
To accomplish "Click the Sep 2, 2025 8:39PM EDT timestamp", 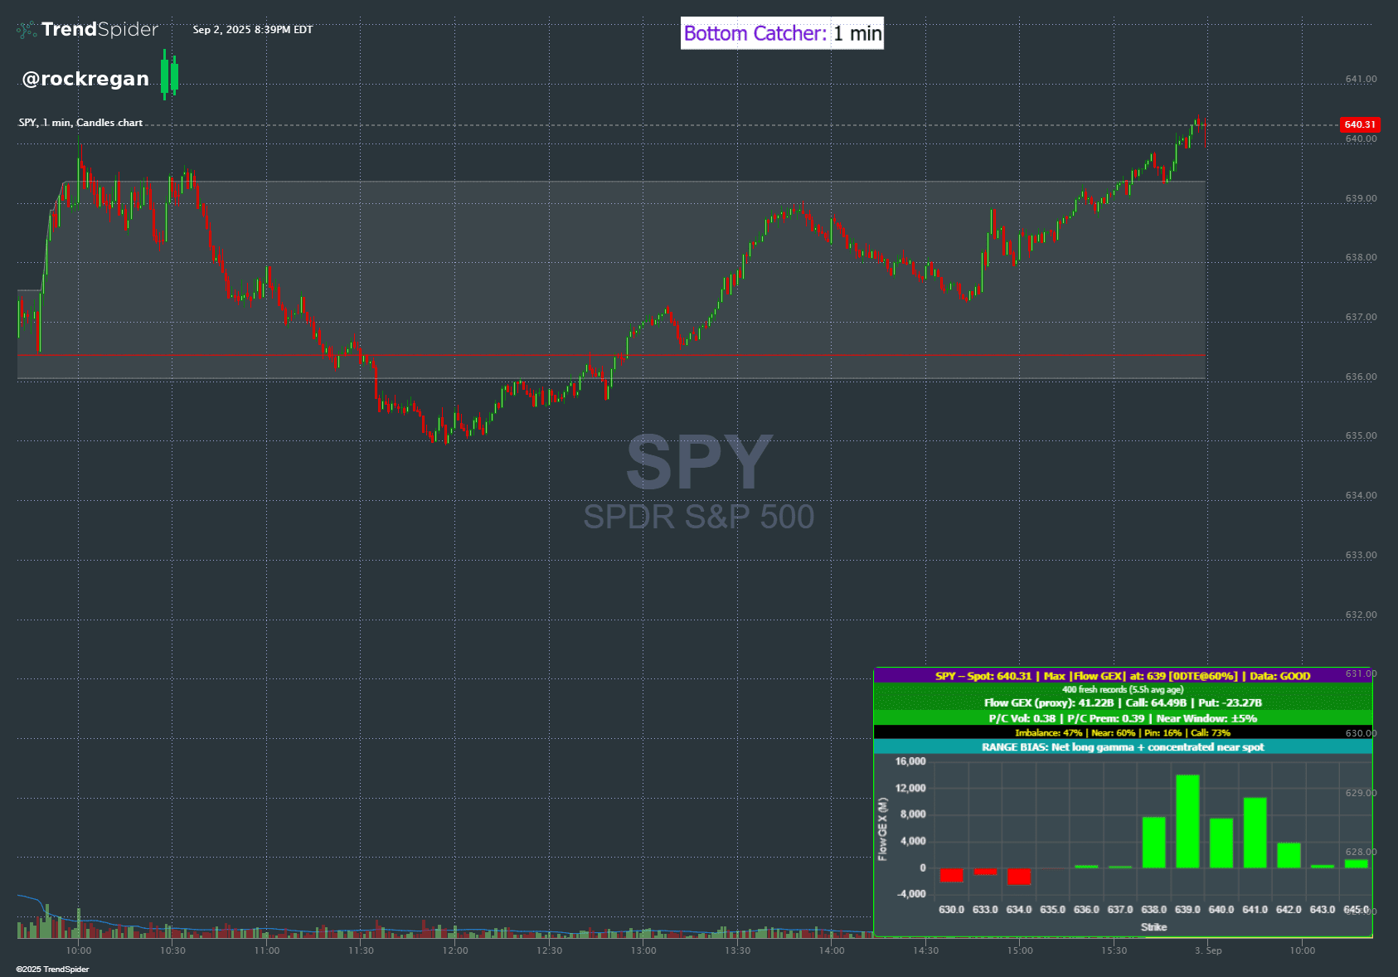I will 253,30.
